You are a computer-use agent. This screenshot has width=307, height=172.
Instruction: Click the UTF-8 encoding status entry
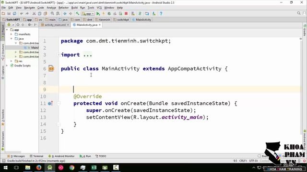253,161
